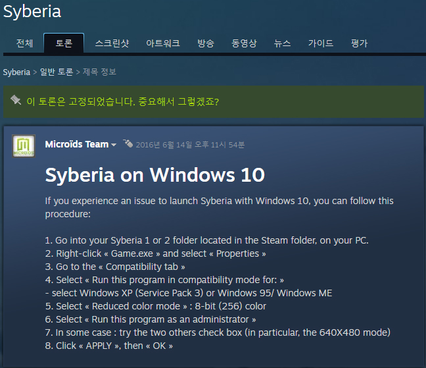
Task: Click step 2 about Game.exe Properties
Action: coord(155,253)
